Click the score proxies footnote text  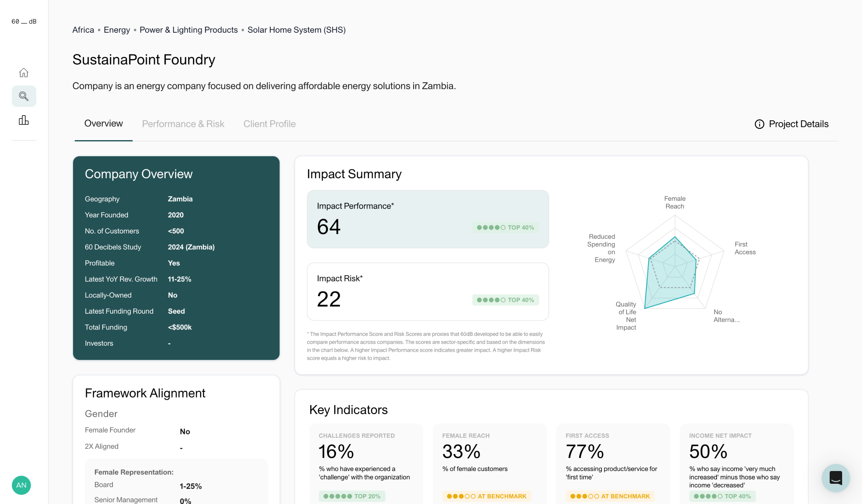pos(426,346)
